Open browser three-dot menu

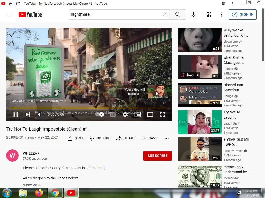[x=233, y=4]
